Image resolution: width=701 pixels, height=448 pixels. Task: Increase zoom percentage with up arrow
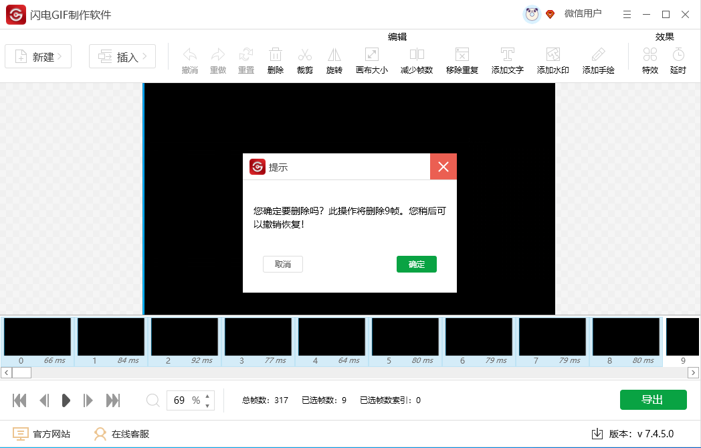pyautogui.click(x=207, y=396)
